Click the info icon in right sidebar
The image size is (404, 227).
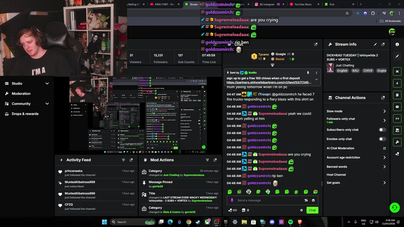click(x=397, y=44)
